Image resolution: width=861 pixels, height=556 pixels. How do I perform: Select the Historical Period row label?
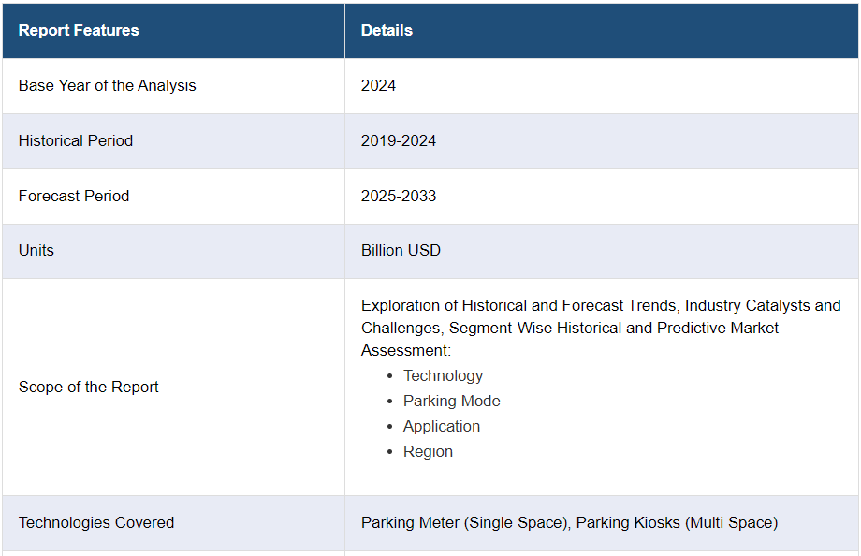[76, 140]
